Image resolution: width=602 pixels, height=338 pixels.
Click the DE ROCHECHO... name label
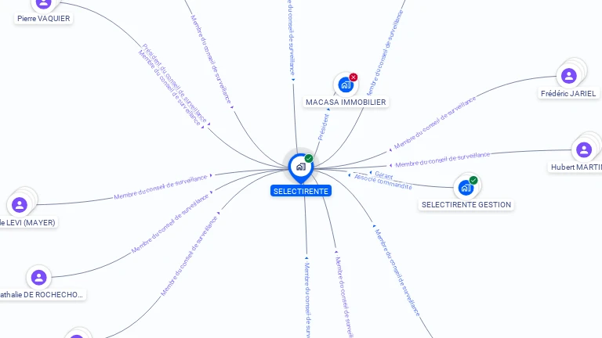point(42,295)
